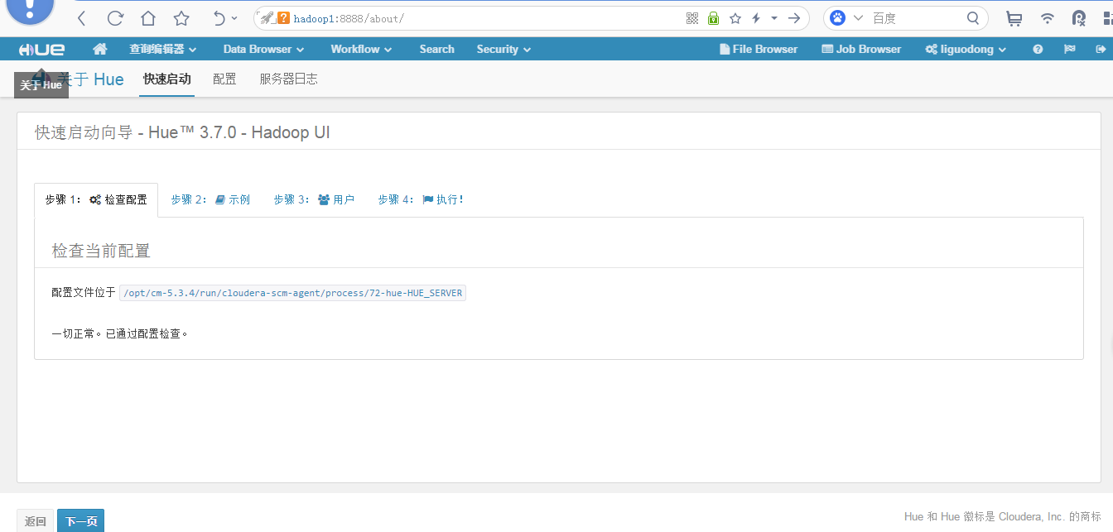Click the 返回 button
Viewport: 1113px width, 532px height.
[x=36, y=521]
